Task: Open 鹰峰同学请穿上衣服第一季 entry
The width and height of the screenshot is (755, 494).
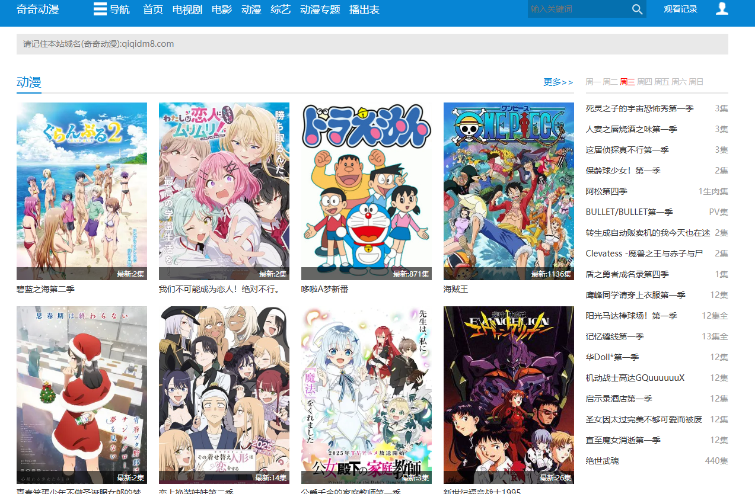Action: pyautogui.click(x=635, y=295)
